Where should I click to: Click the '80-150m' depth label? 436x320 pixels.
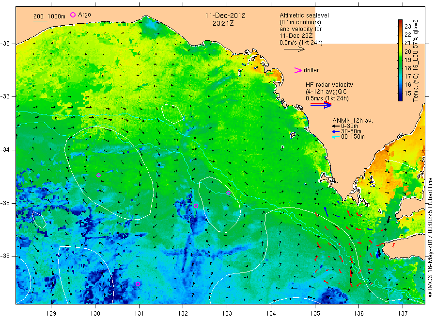tap(353, 137)
